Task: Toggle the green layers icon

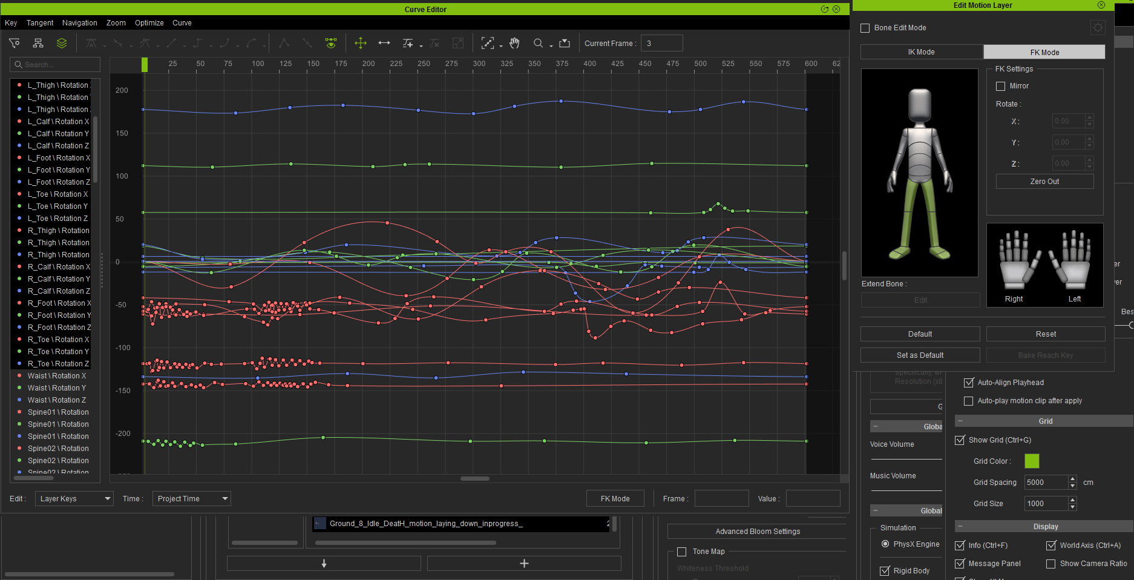Action: (62, 43)
